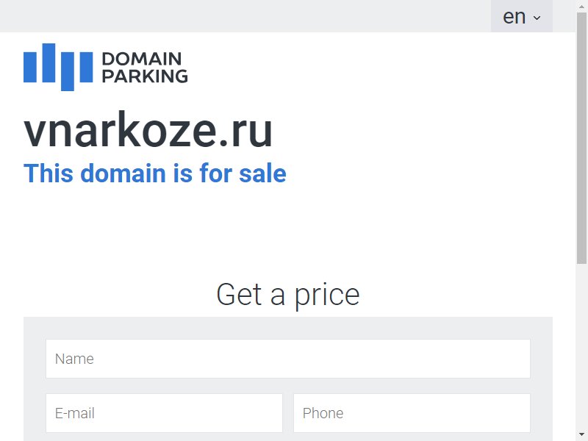This screenshot has width=588, height=441.
Task: Click the grey top bar left of en
Action: click(245, 16)
